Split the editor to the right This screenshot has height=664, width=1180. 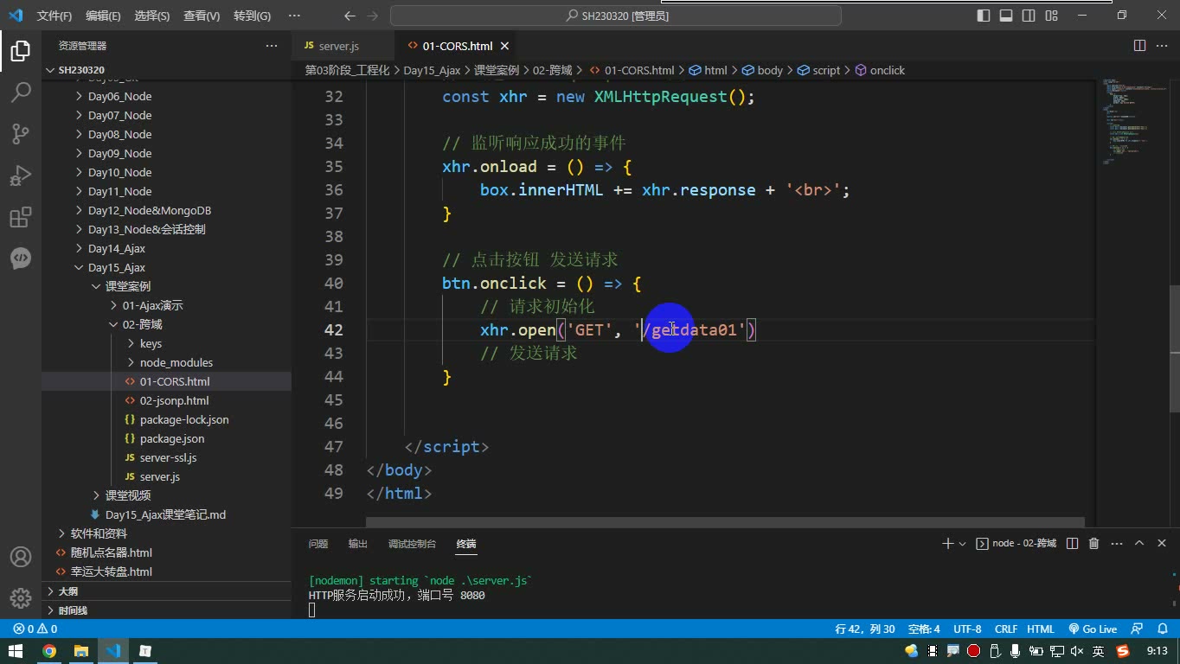[x=1139, y=46]
